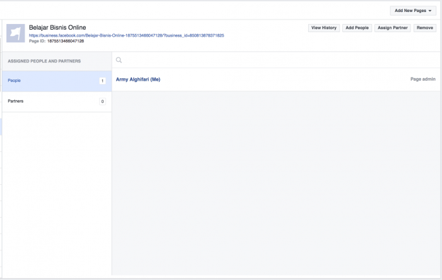
Task: Click the Page ID number text
Action: click(x=65, y=41)
